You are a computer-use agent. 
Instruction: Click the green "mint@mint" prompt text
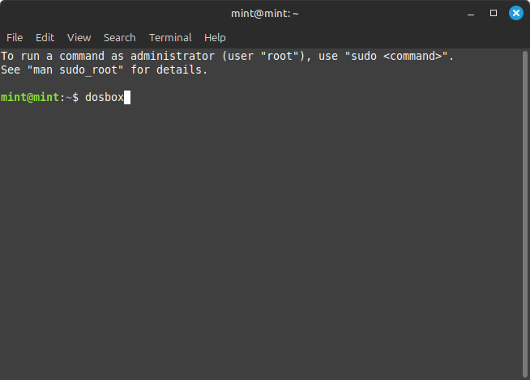[x=28, y=97]
